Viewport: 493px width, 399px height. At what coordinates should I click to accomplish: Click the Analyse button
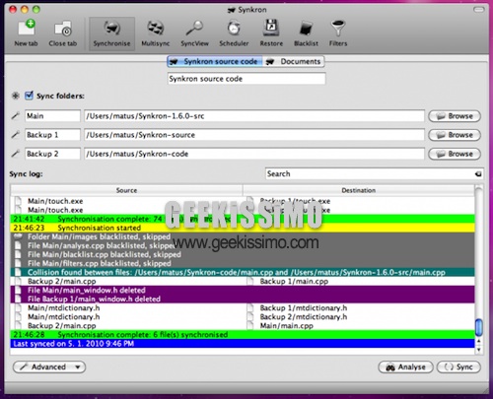[x=406, y=366]
